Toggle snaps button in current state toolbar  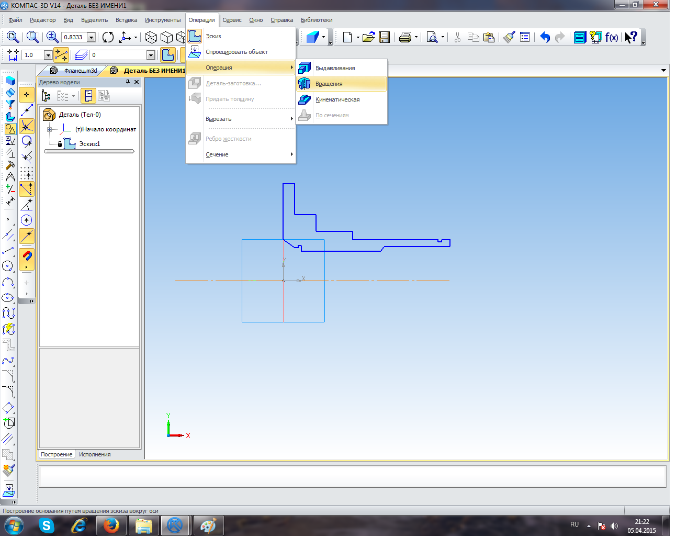coord(61,55)
